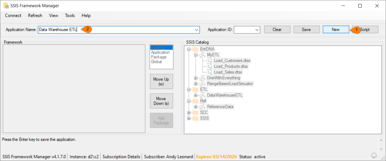Screen dimensions: 386x161
Task: Collapse the EntDNA catalog folder
Action: [189, 49]
